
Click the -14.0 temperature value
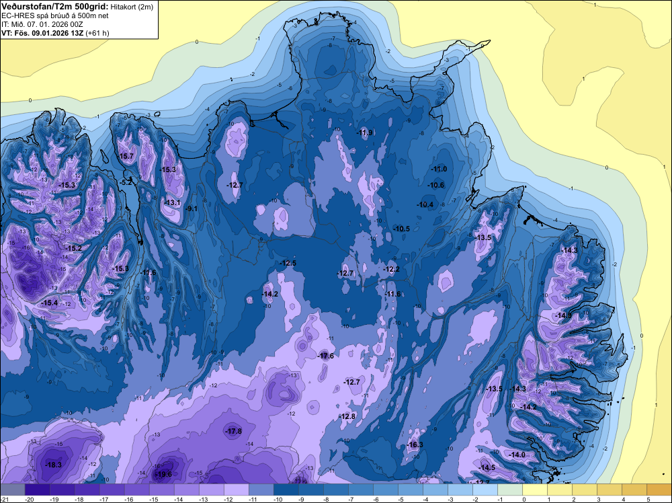click(516, 455)
